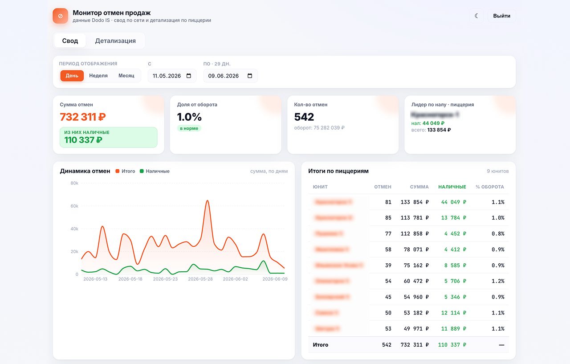Sort table by Наличные column header
The height and width of the screenshot is (364, 570).
click(x=452, y=187)
